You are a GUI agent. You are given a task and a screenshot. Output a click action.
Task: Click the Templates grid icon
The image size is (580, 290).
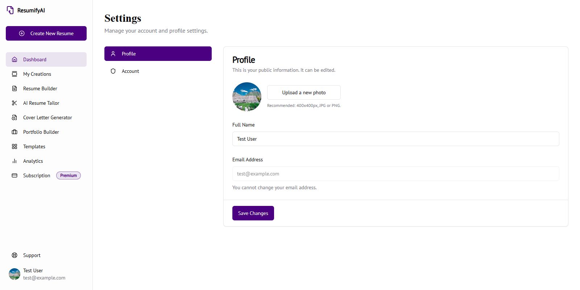14,146
